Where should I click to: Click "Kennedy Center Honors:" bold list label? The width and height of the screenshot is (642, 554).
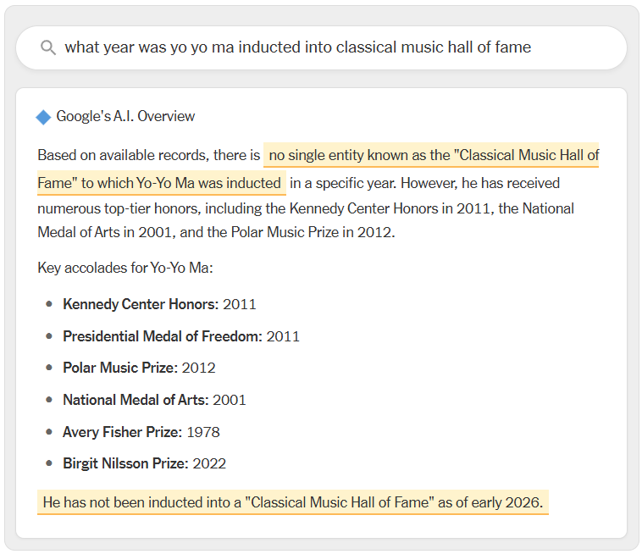pos(141,304)
